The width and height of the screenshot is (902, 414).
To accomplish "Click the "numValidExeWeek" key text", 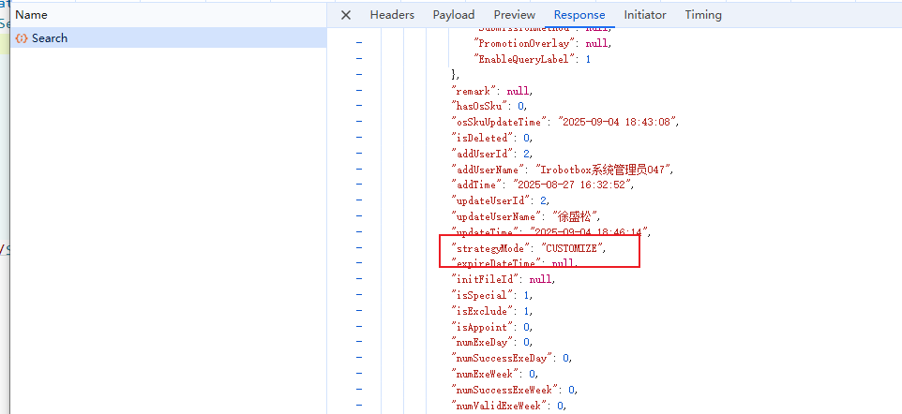I will point(499,406).
